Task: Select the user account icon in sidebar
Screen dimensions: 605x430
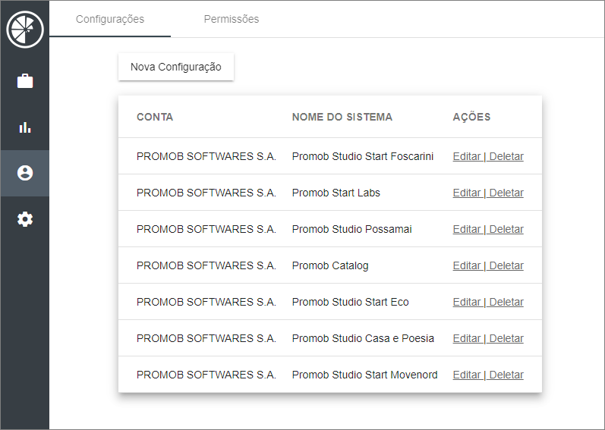Action: click(x=25, y=173)
